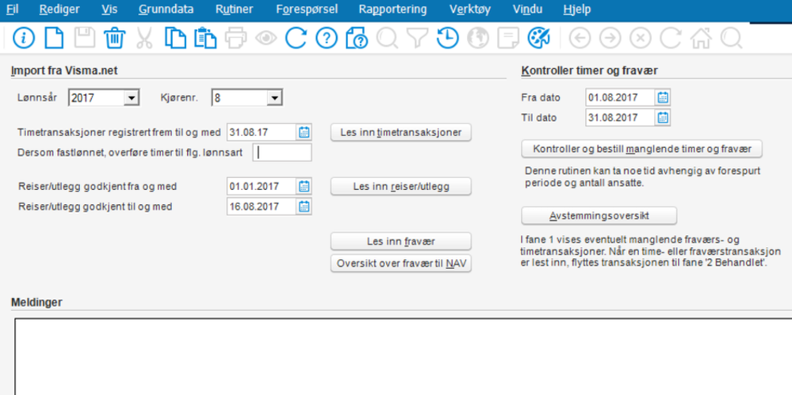This screenshot has height=395, width=792.
Task: Click the Information icon in toolbar
Action: click(23, 38)
